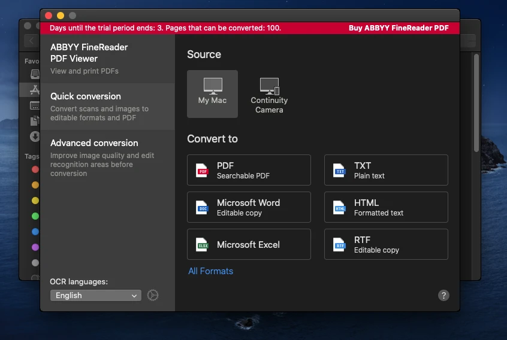Viewport: 507px width, 340px height.
Task: Click the Finder window scrollbar
Action: [x=476, y=102]
